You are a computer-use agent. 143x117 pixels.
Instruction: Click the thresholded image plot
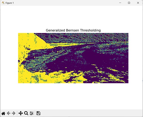pos(73,58)
